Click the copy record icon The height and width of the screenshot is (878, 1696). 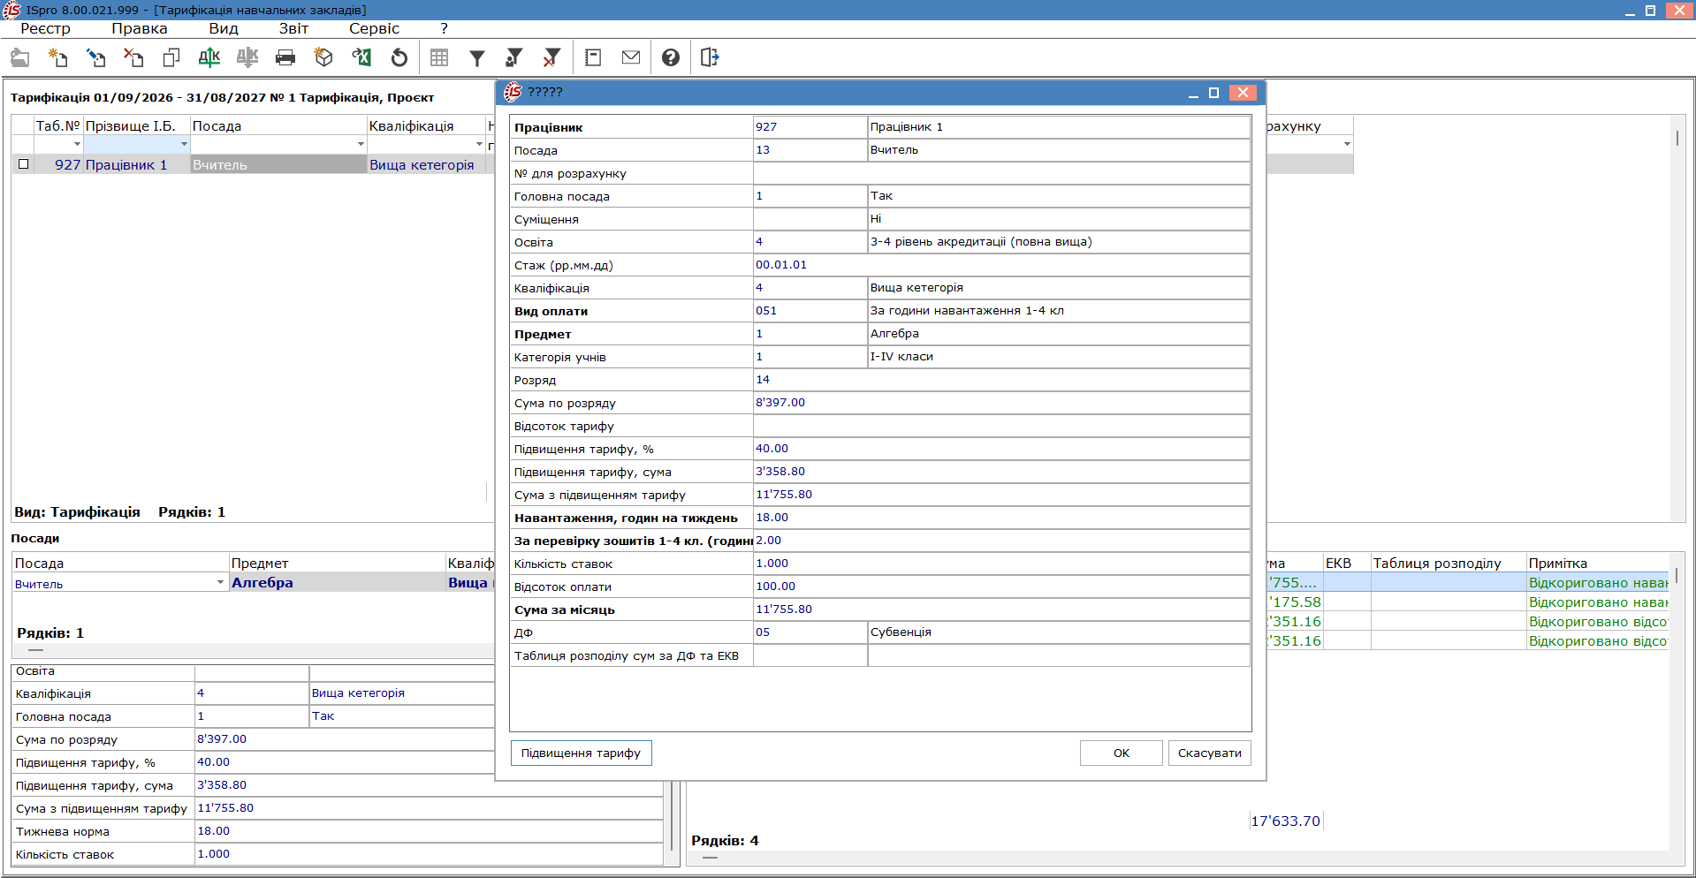point(171,58)
